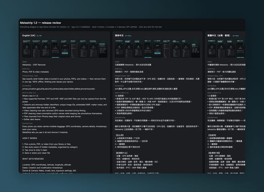264x192 pixels.
Task: Click the bullet 'New supported formats: TIFF and AVIF'
Action: 64,100
